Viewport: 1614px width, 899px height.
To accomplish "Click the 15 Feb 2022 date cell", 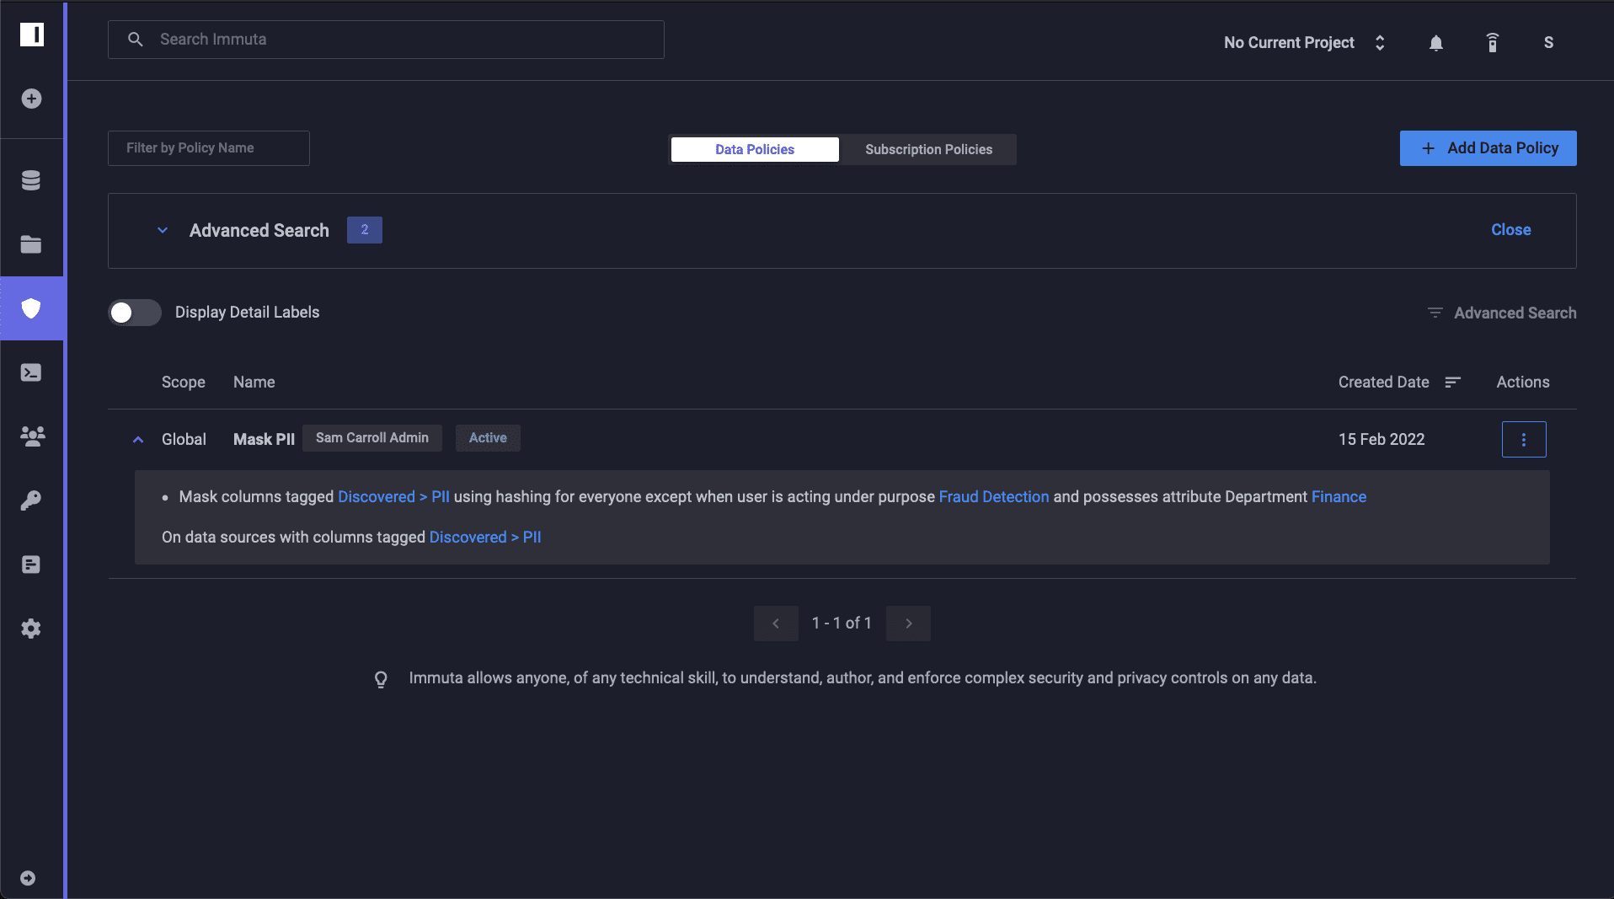I will coord(1382,440).
